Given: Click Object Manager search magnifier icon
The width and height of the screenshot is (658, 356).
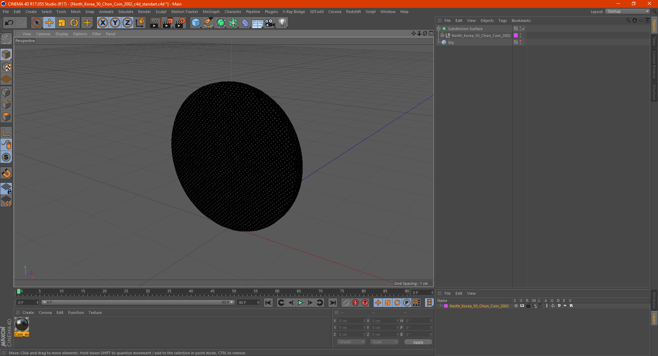Looking at the screenshot, I should pos(628,21).
